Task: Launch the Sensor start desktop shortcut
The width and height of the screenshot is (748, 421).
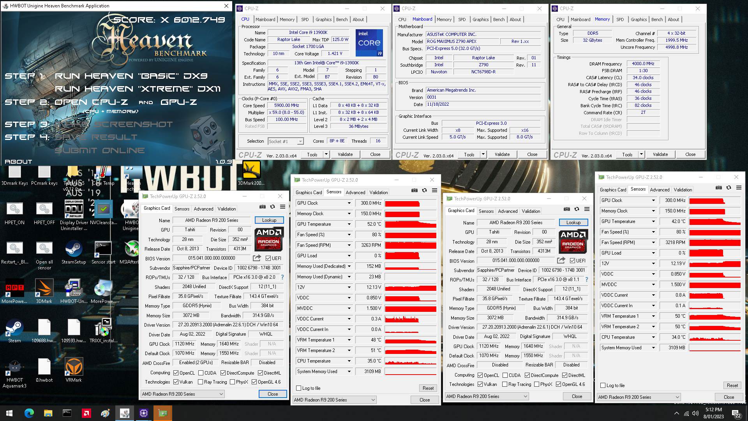Action: (103, 253)
